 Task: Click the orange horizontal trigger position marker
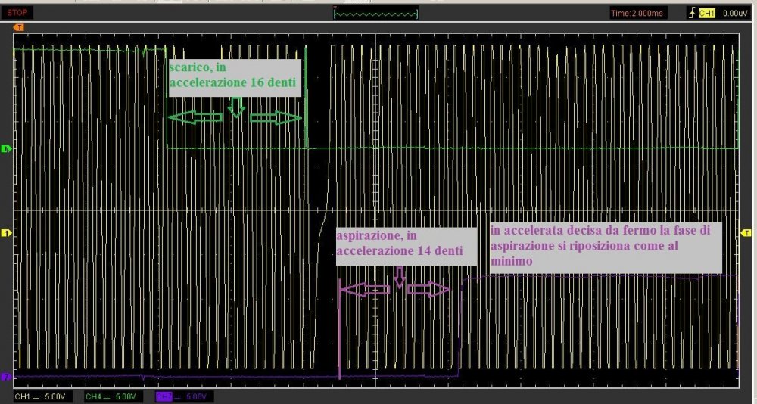click(19, 27)
